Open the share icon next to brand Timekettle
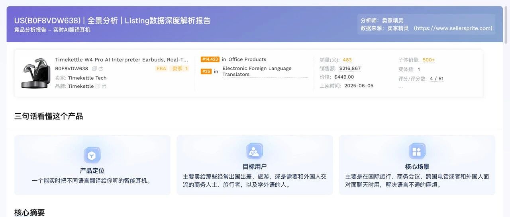 pos(104,86)
